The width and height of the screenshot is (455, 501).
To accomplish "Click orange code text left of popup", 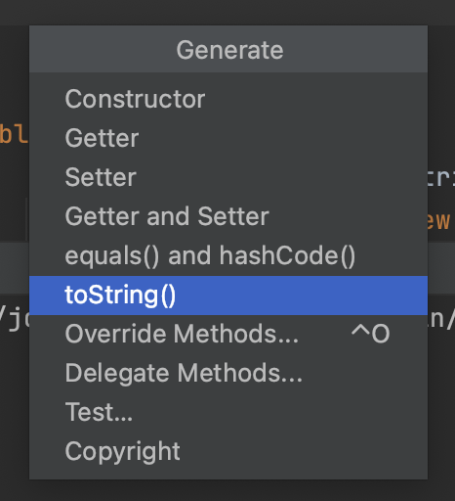I will click(x=14, y=134).
